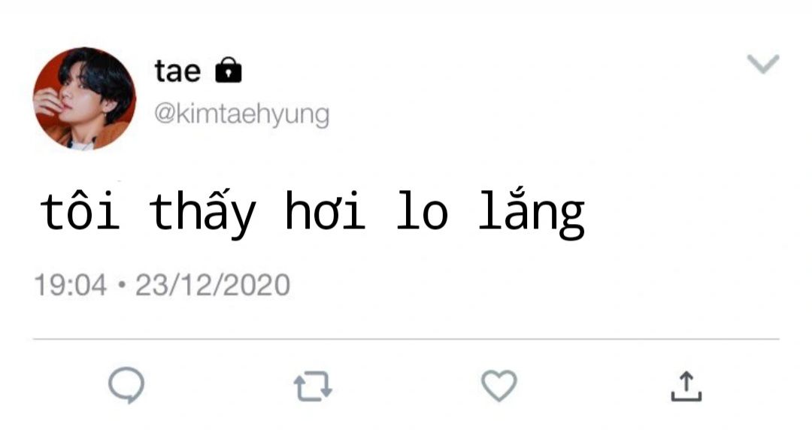The height and width of the screenshot is (430, 812).
Task: Open the reply speech bubble icon
Action: coord(126,385)
